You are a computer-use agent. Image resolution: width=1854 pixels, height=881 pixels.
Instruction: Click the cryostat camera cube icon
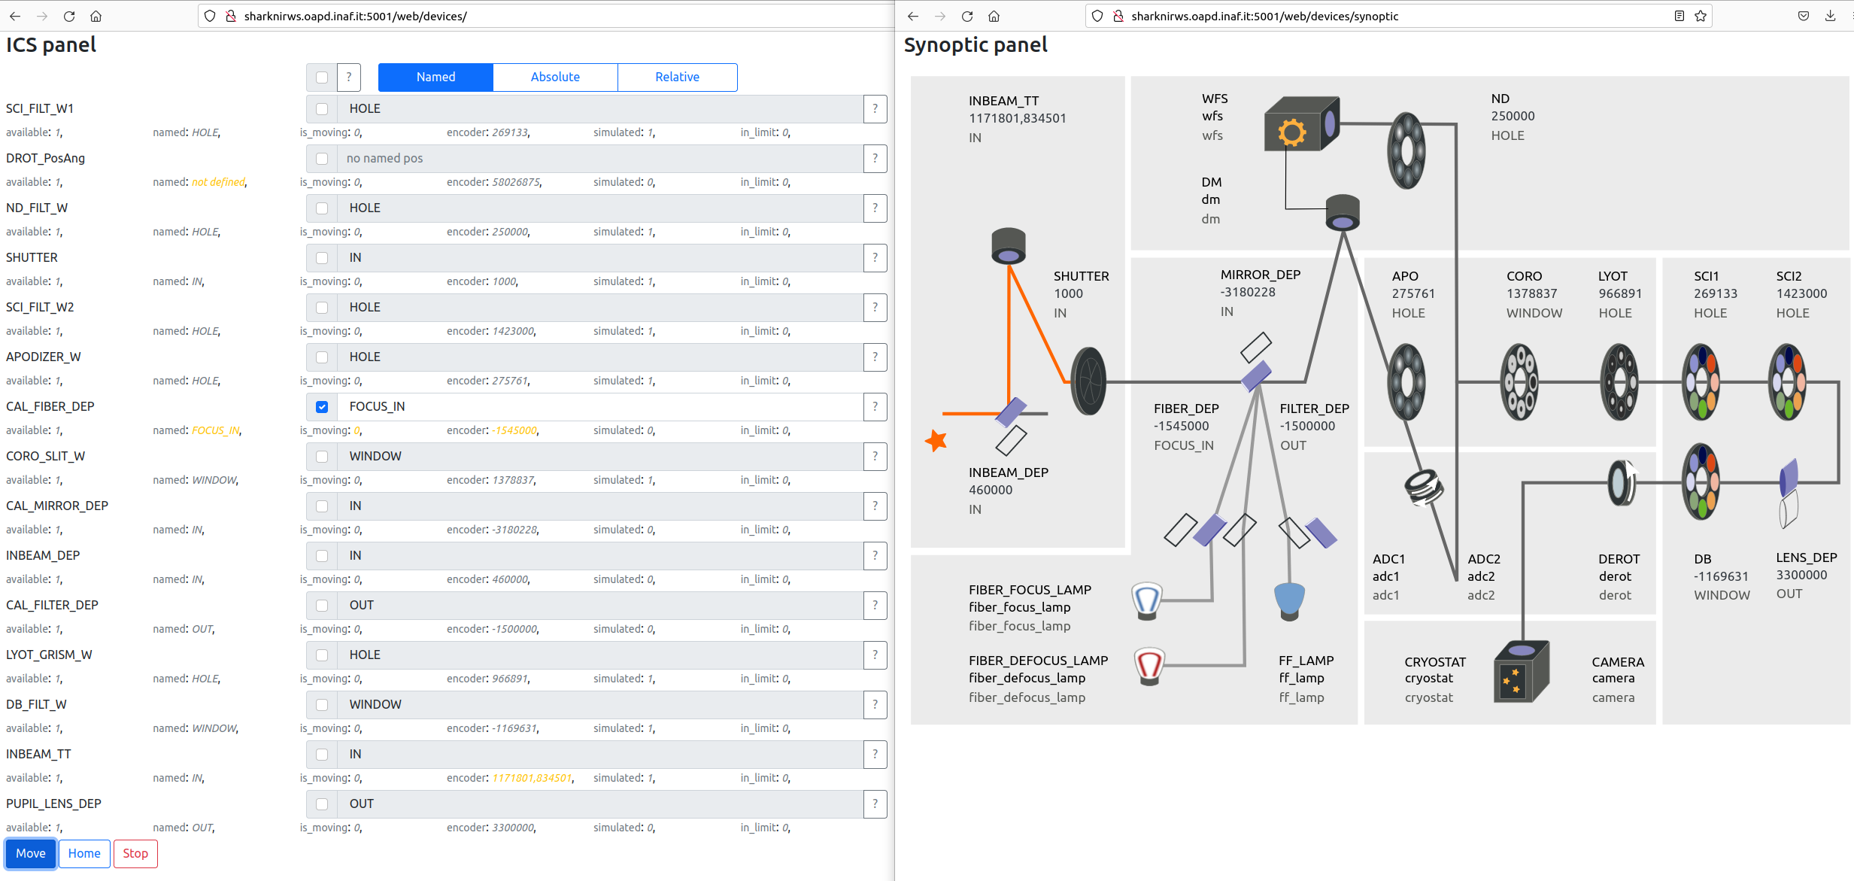pyautogui.click(x=1520, y=672)
